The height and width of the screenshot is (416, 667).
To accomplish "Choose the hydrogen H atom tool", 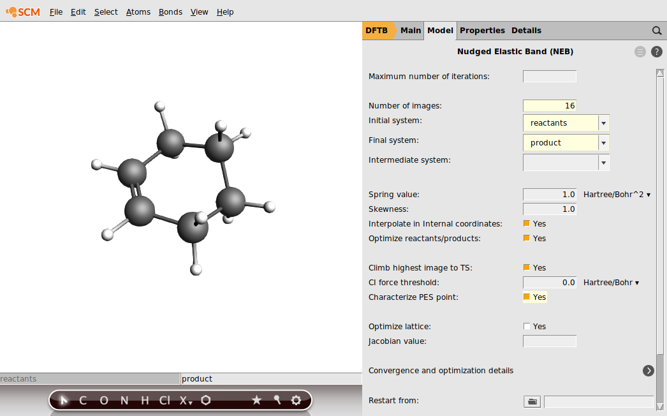I will point(145,400).
